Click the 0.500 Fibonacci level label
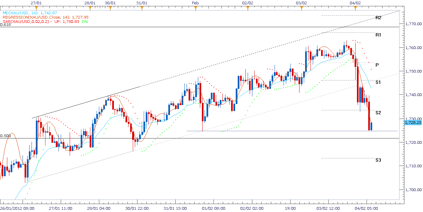Viewport: 423px width, 212px height. pyautogui.click(x=5, y=136)
